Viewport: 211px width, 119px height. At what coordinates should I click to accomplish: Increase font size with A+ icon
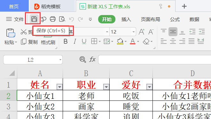coord(142,32)
